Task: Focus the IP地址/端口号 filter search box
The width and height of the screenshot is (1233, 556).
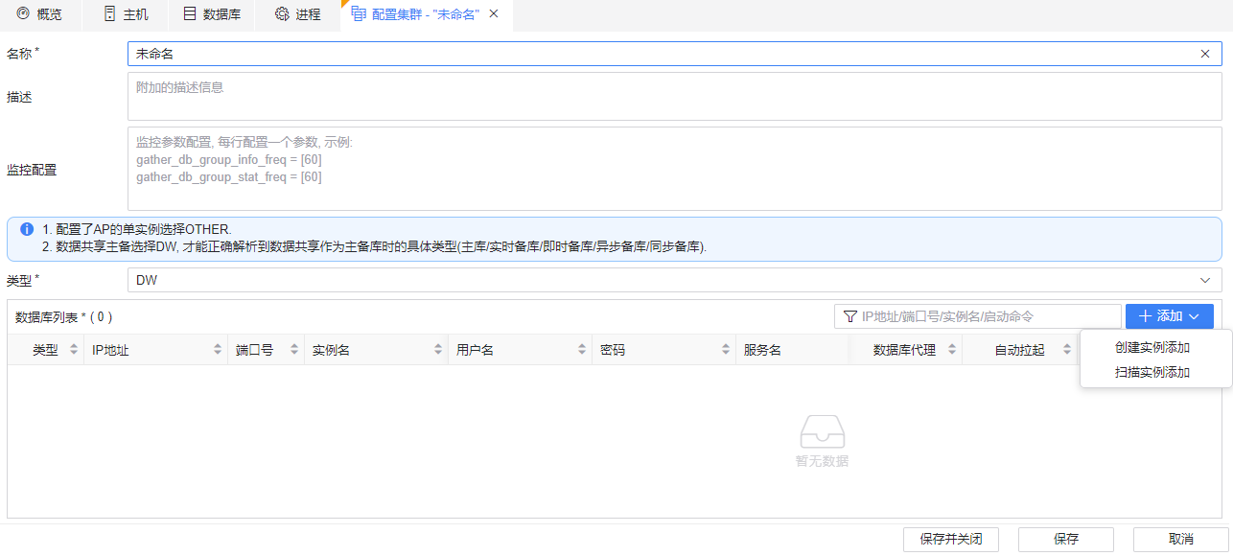Action: (977, 315)
